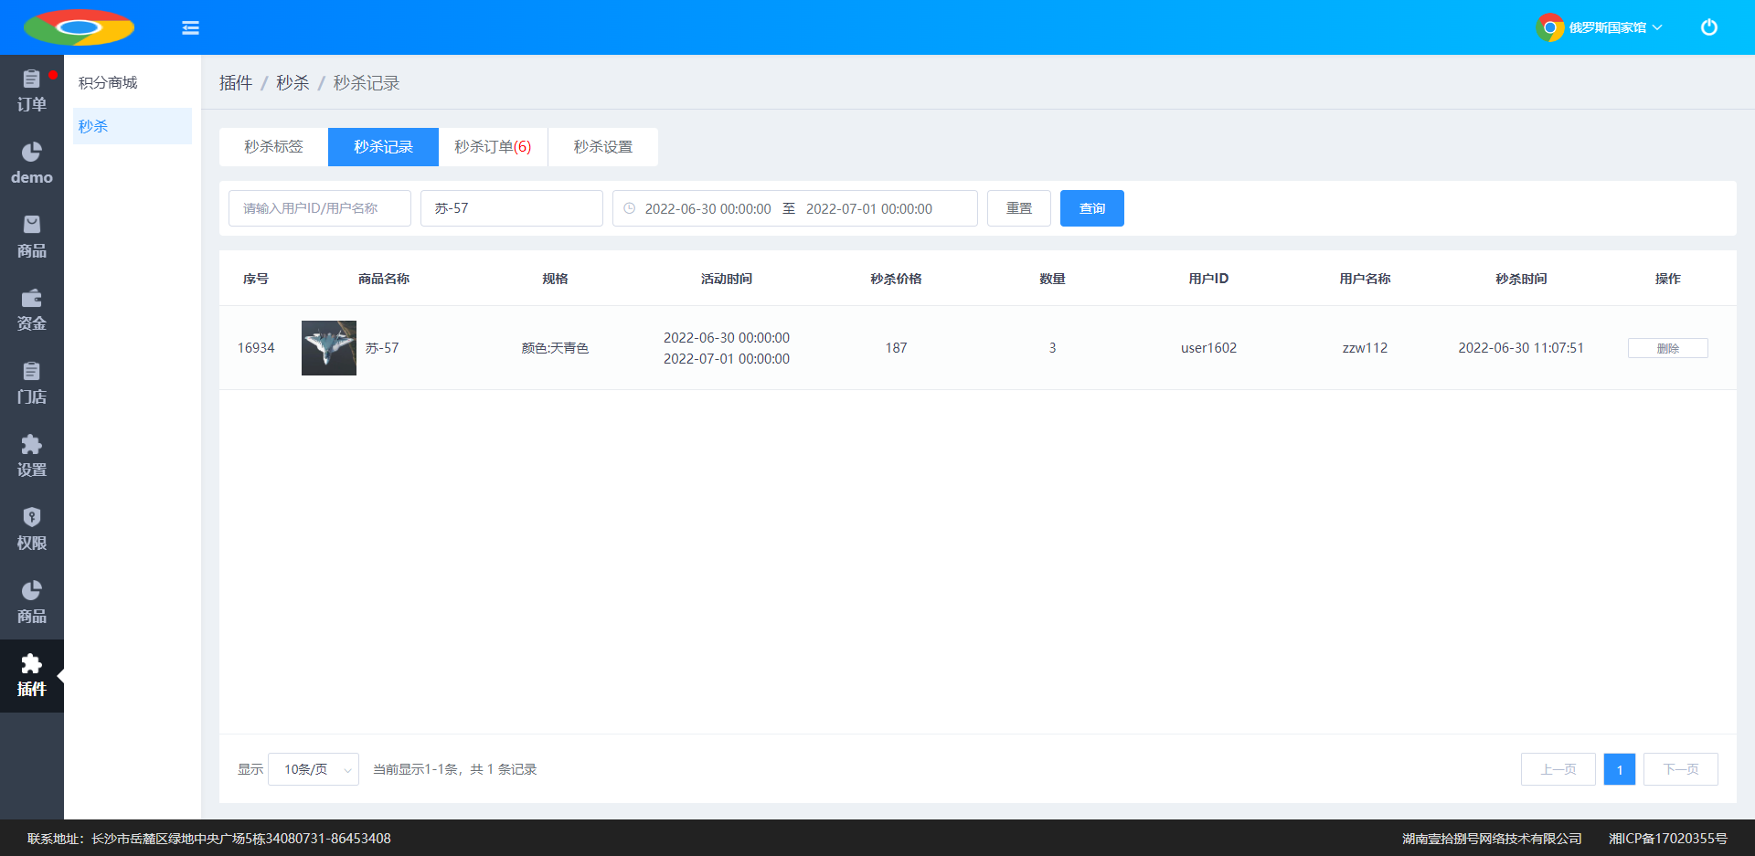The width and height of the screenshot is (1755, 856).
Task: Click the 秒杀时间 column header
Action: tap(1521, 279)
